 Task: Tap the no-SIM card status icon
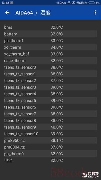pyautogui.click(x=73, y=3)
